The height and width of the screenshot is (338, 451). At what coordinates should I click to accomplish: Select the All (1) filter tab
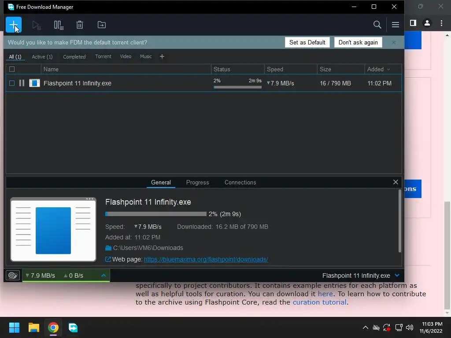15,57
